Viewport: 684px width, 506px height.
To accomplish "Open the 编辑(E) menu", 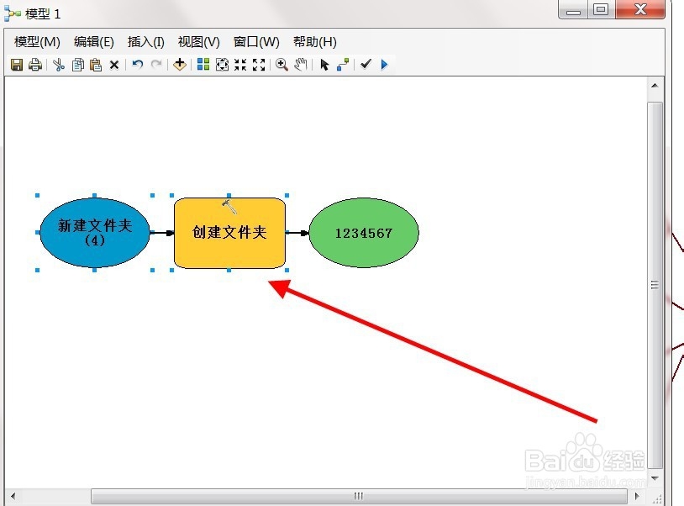I will coord(94,42).
